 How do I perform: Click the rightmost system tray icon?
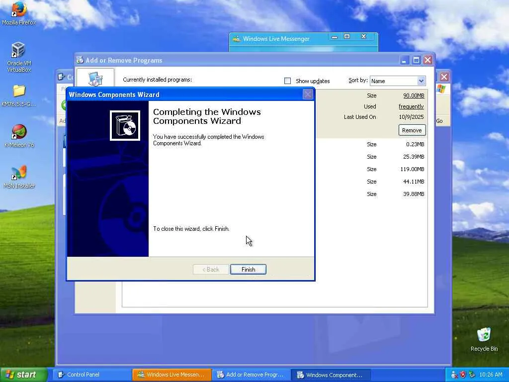point(472,375)
